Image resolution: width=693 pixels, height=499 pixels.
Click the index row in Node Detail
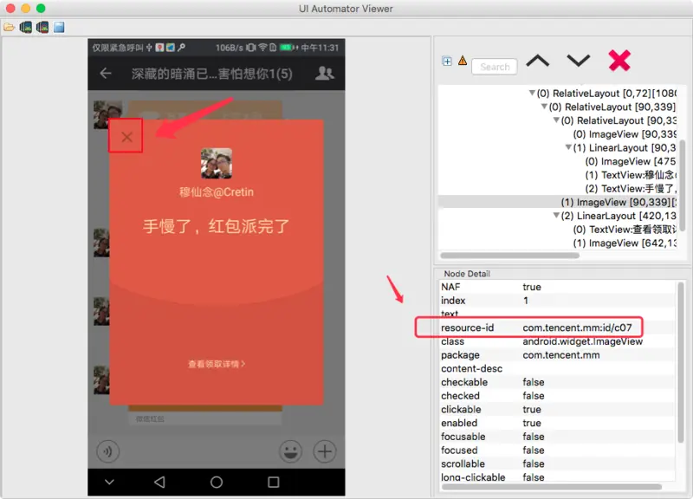click(x=558, y=301)
